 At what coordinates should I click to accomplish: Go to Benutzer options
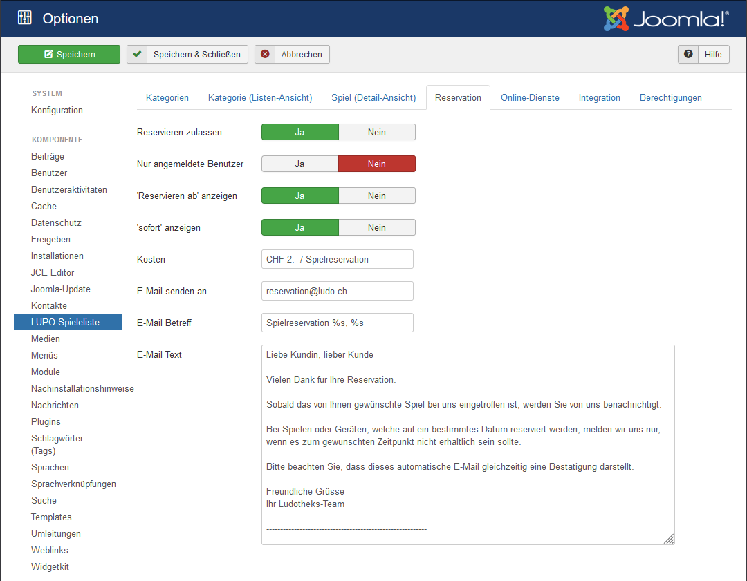[49, 173]
